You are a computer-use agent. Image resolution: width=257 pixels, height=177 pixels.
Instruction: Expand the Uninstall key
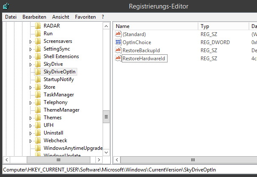[x=31, y=133]
